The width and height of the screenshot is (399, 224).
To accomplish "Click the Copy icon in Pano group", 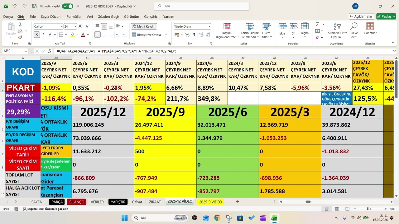I will [x=20, y=31].
